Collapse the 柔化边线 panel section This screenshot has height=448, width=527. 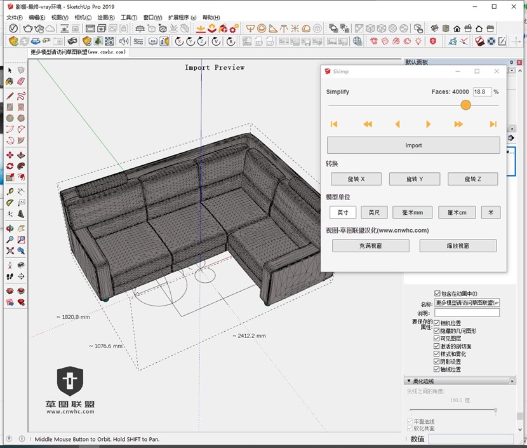click(x=409, y=381)
